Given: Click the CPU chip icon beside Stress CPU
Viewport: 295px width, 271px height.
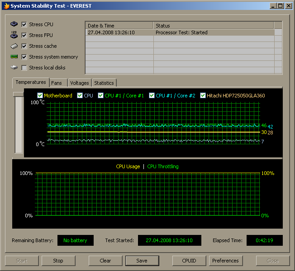Looking at the screenshot, I should coord(14,24).
